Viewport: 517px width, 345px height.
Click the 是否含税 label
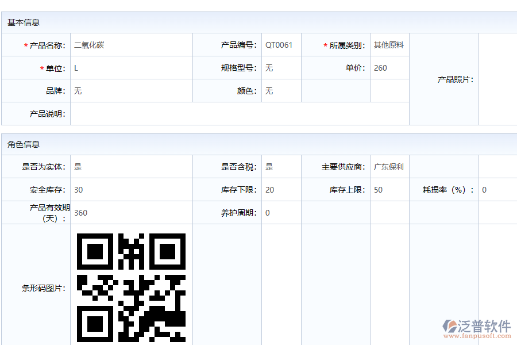[x=239, y=167]
